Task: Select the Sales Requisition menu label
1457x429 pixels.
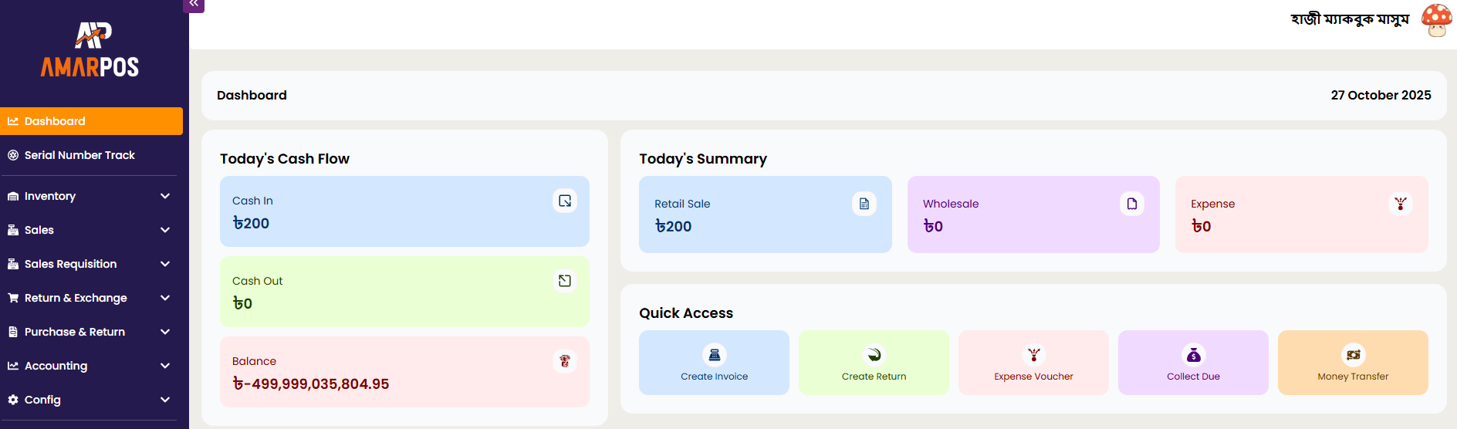Action: click(71, 264)
